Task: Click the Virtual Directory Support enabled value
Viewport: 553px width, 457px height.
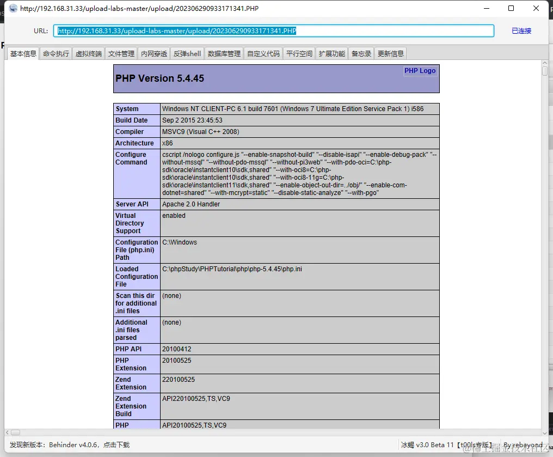Action: pyautogui.click(x=174, y=215)
